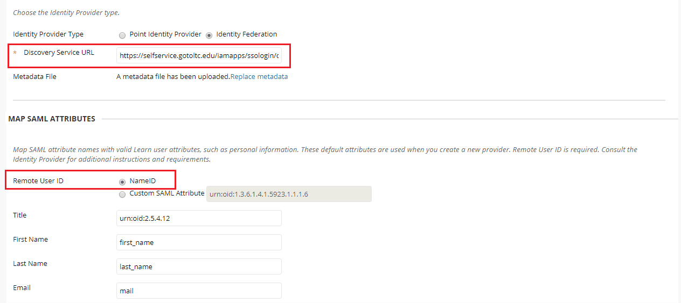Open the Replace metadata link
The width and height of the screenshot is (681, 303).
tap(259, 77)
